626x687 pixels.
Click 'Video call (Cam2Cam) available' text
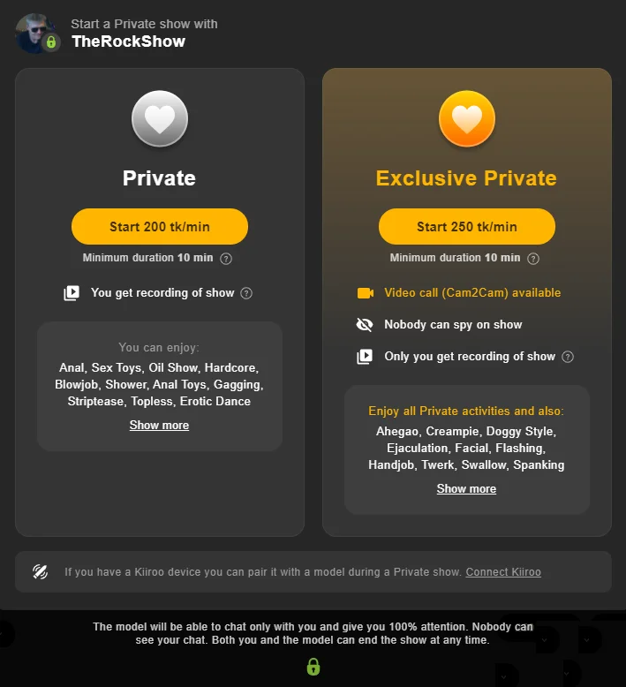click(472, 293)
